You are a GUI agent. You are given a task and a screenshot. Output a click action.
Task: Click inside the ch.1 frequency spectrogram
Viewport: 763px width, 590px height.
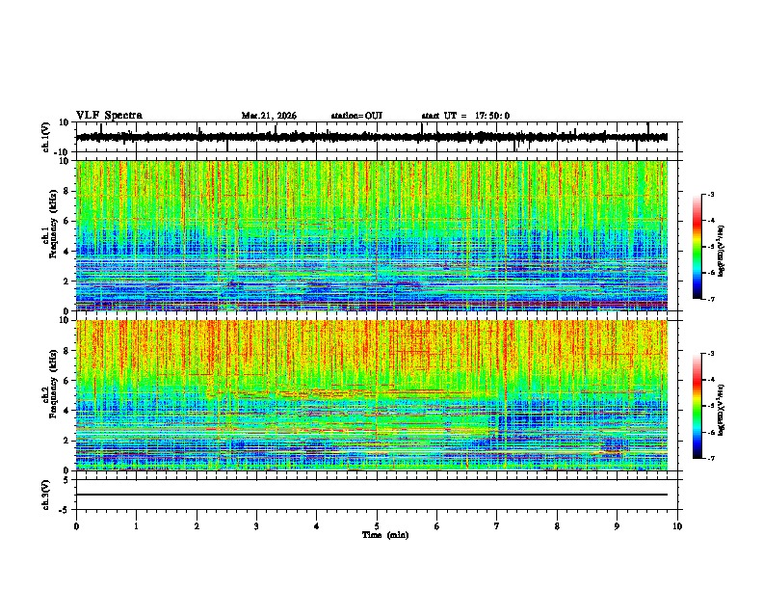point(372,235)
